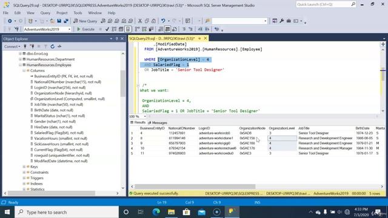Click the Execute button
This screenshot has height=218, width=388.
(86, 29)
